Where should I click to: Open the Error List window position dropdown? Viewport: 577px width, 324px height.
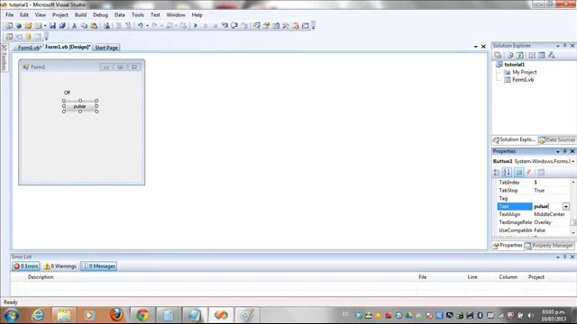558,256
